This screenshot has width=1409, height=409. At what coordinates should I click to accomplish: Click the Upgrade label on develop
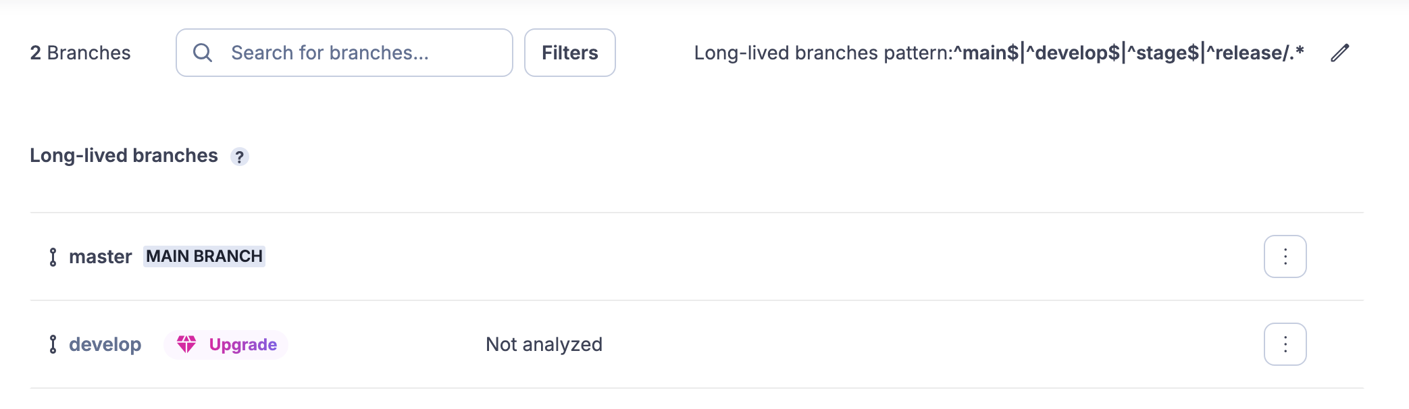pos(242,345)
